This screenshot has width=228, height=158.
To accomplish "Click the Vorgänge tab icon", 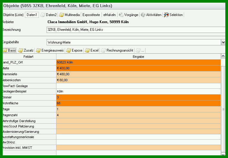I will click(121, 15).
